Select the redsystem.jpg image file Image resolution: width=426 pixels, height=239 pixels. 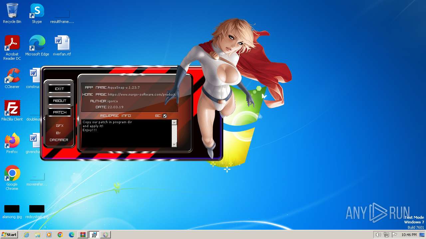click(x=37, y=212)
